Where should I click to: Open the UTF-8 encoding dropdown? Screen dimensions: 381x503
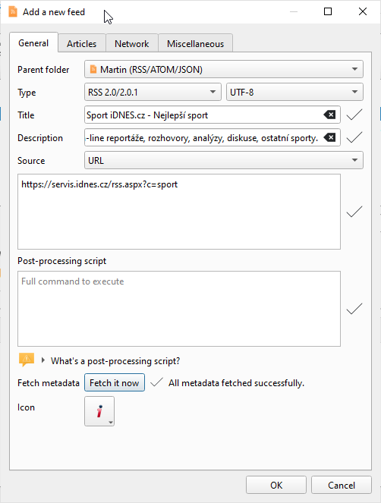pyautogui.click(x=294, y=92)
